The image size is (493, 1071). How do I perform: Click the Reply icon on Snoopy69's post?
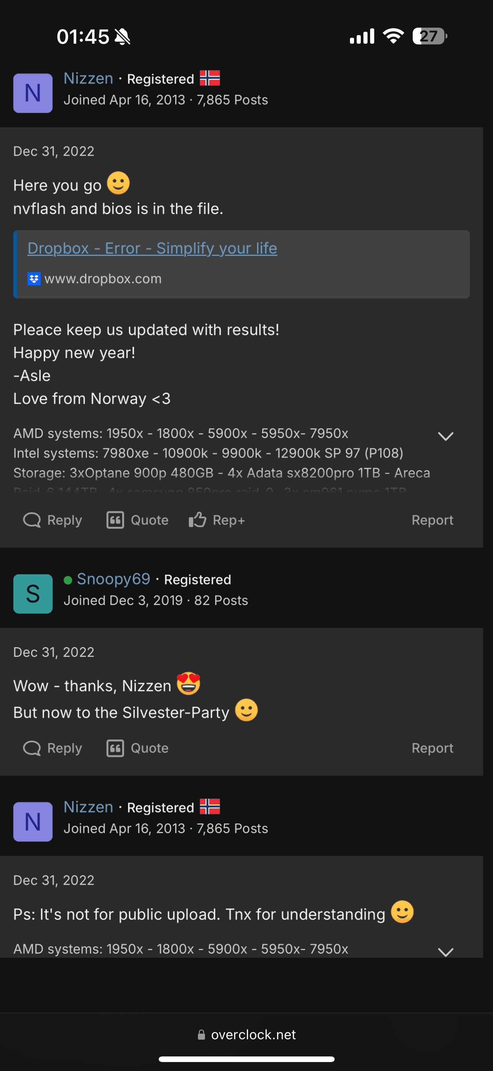[x=32, y=748]
